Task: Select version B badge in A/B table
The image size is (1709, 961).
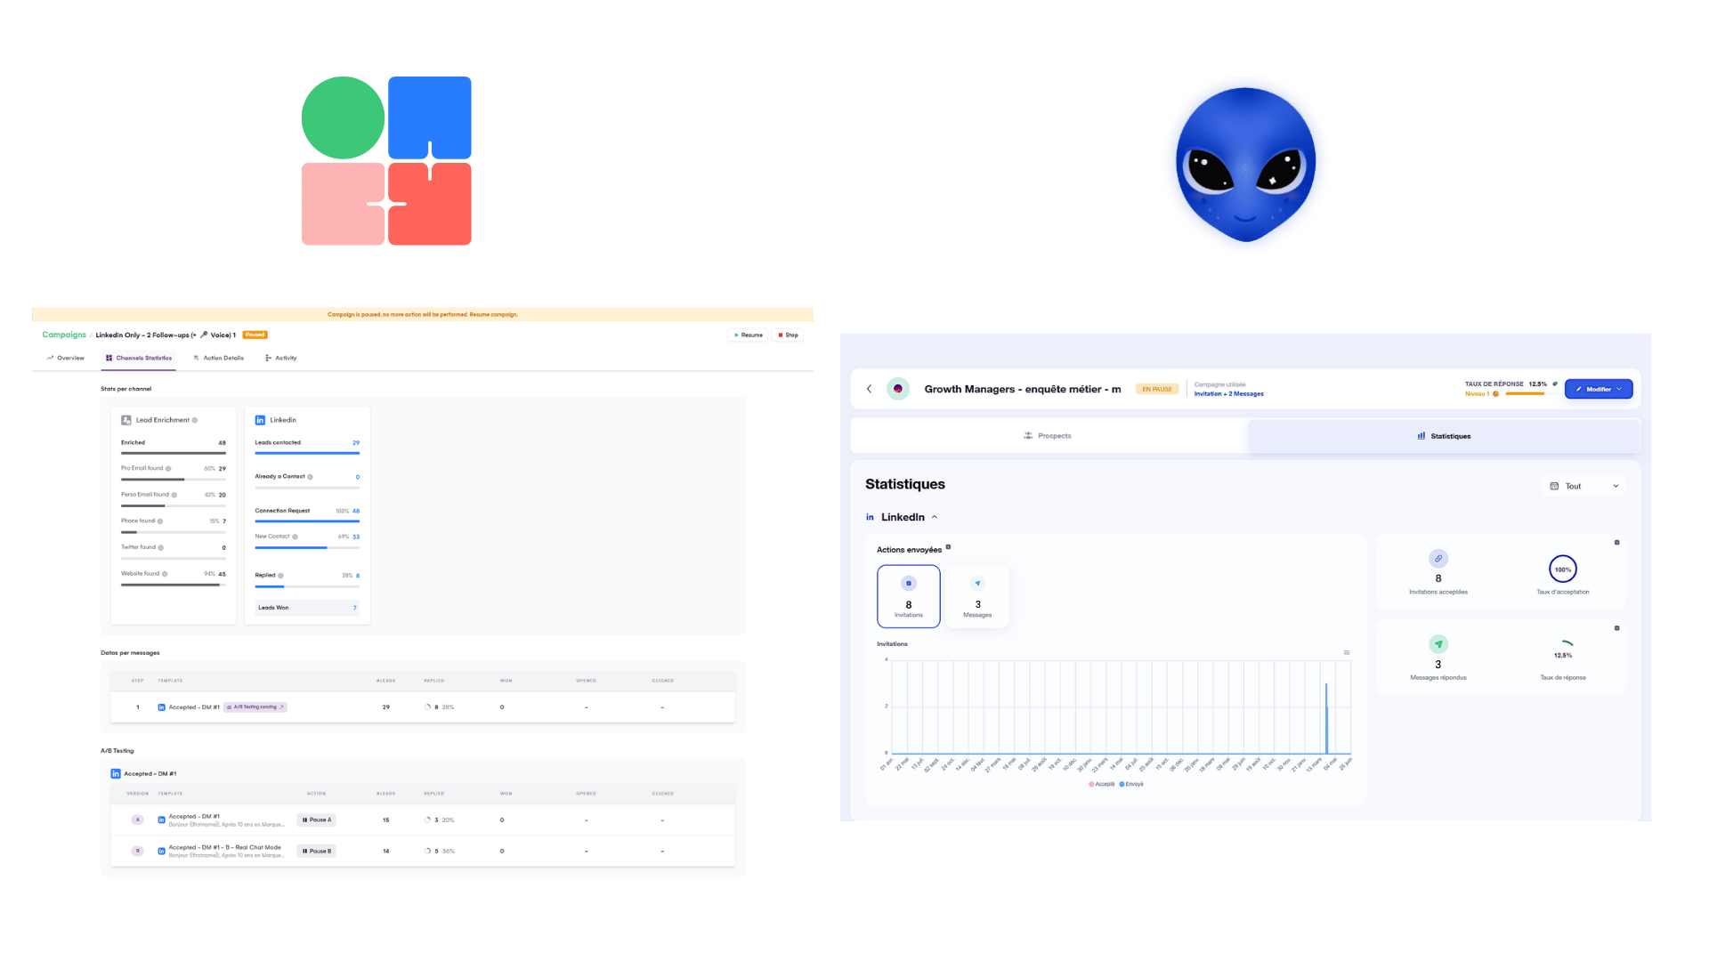Action: pos(137,852)
